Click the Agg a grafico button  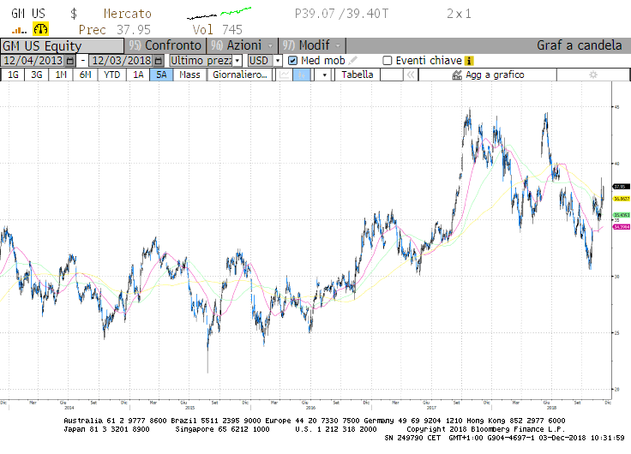(488, 75)
